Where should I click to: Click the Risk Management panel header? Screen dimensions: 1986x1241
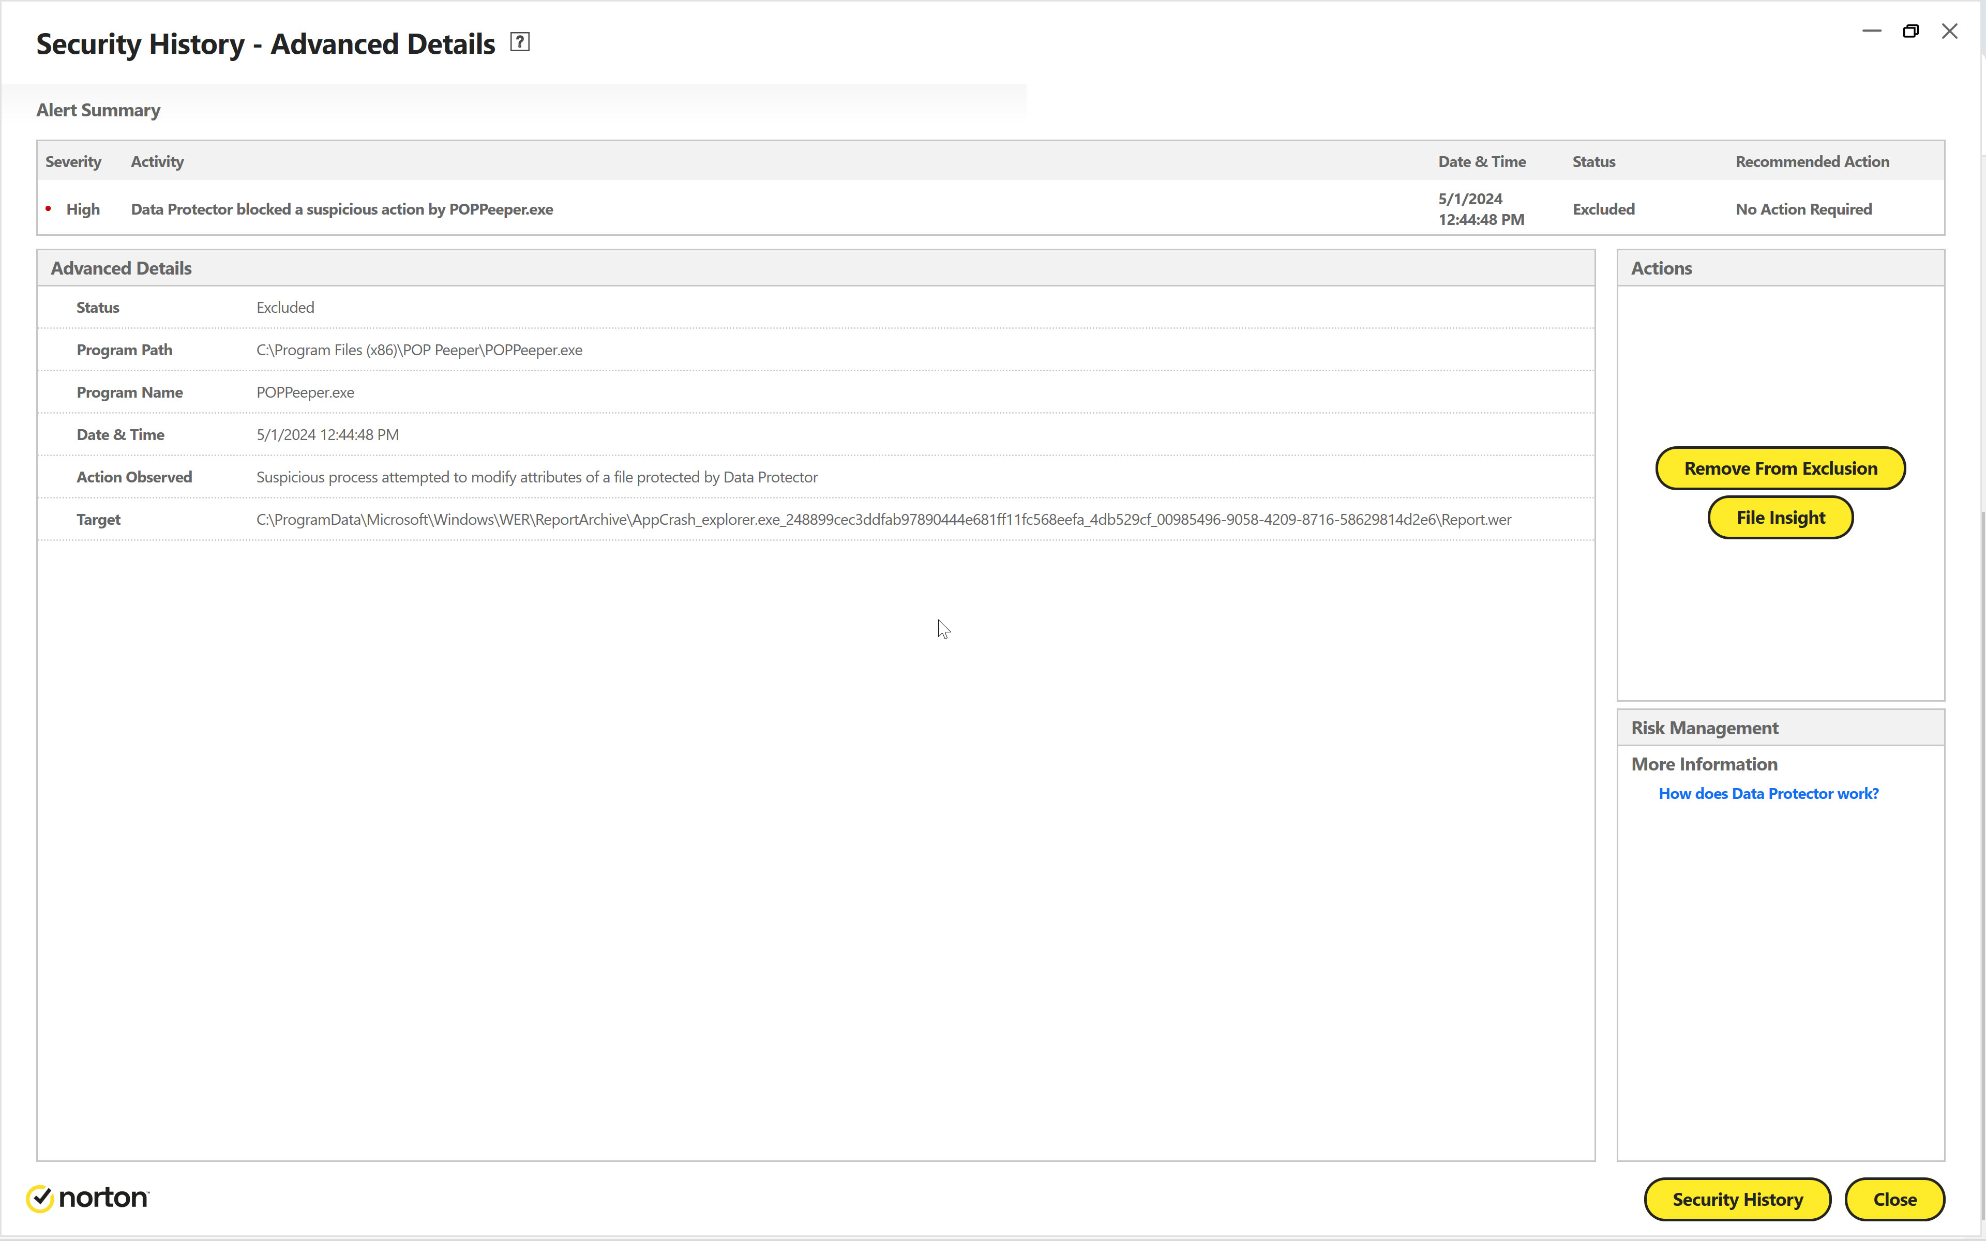pos(1780,728)
